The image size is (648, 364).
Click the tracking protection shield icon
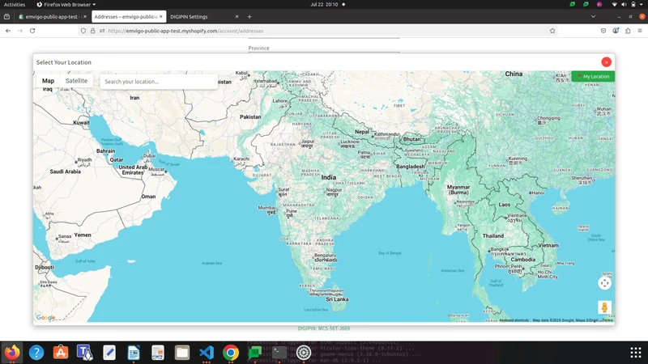pos(83,31)
